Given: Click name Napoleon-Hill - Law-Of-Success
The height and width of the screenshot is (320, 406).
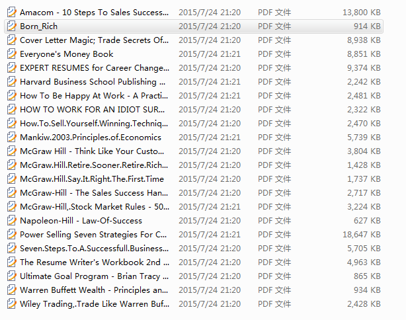Looking at the screenshot, I should pos(81,221).
